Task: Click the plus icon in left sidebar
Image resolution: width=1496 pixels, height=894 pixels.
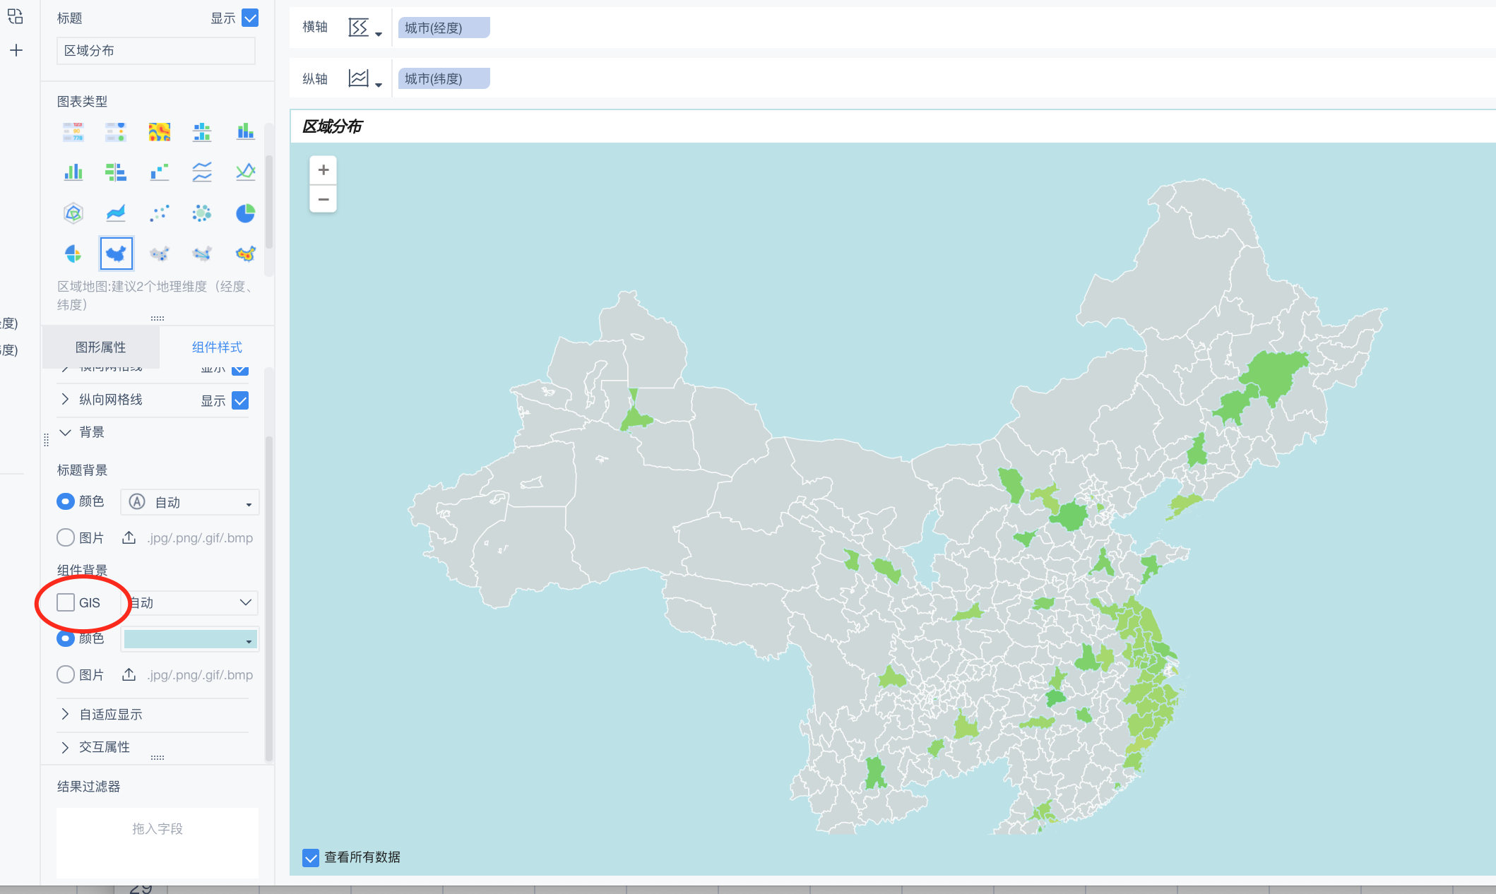Action: click(x=16, y=50)
